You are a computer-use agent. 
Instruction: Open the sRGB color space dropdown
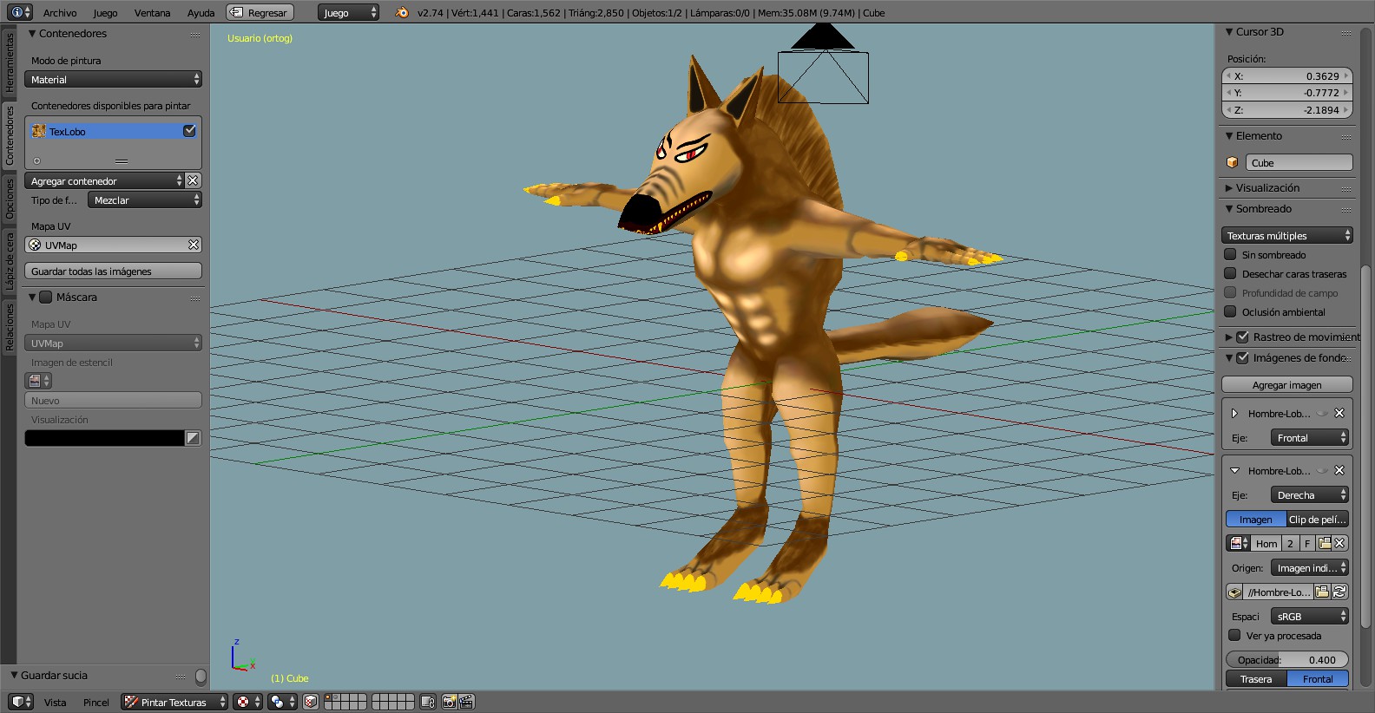[1310, 616]
